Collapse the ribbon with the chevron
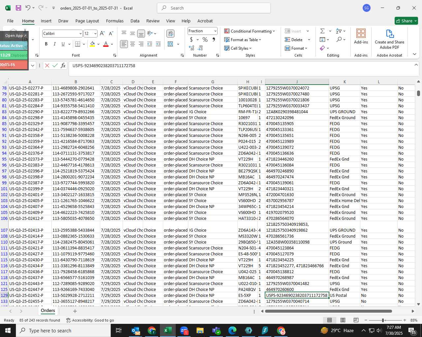Viewport: 422px width, 337px height. pyautogui.click(x=414, y=54)
